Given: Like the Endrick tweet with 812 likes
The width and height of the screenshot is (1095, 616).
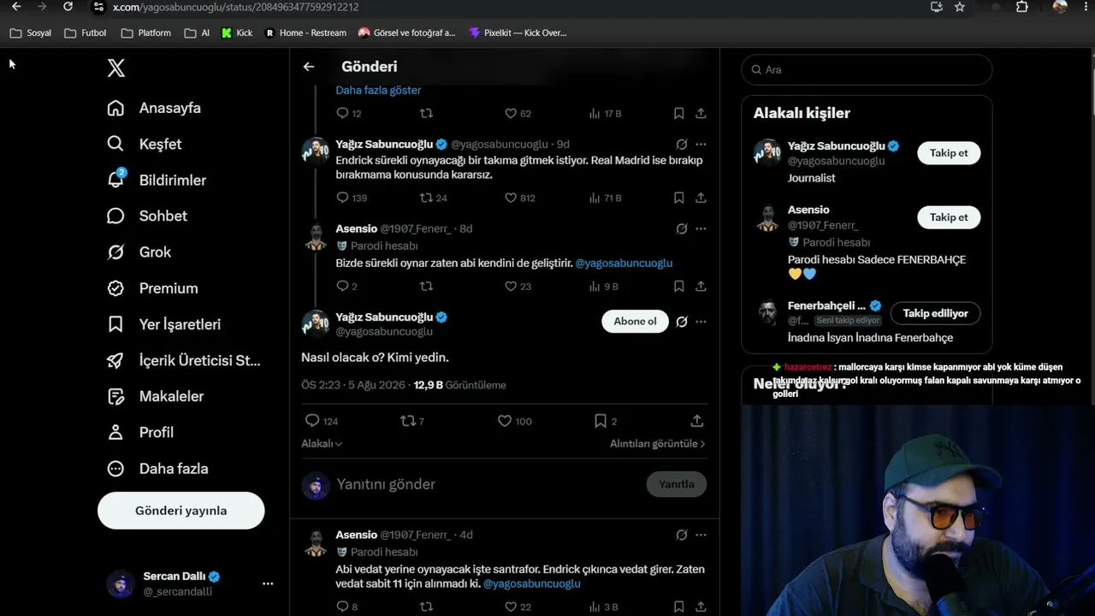Looking at the screenshot, I should (x=511, y=198).
